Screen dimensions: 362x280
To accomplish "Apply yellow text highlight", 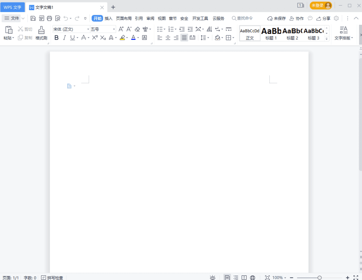I will click(123, 37).
